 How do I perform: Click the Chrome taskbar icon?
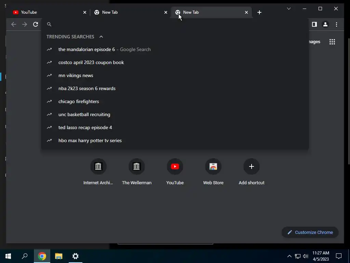pos(42,256)
